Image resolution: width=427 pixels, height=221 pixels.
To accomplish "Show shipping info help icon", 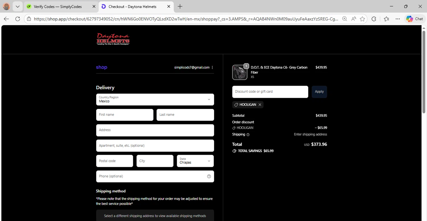I will [x=248, y=135].
